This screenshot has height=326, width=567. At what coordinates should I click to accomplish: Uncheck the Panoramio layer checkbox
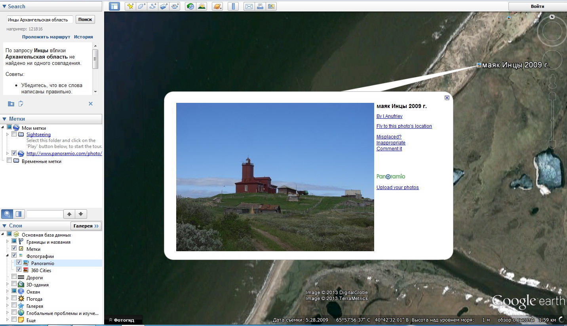point(19,263)
